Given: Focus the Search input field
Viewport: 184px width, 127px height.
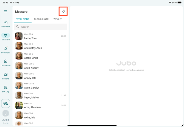Looking at the screenshot, I should (41, 27).
